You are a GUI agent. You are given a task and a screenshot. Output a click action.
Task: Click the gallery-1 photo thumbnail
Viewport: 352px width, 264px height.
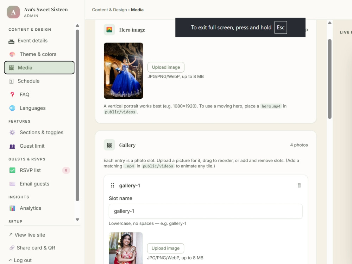coord(126,248)
